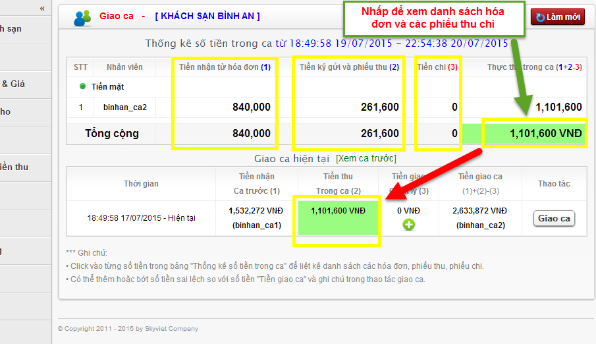Collapse the sidebar using the double-chevron icon

(x=42, y=8)
